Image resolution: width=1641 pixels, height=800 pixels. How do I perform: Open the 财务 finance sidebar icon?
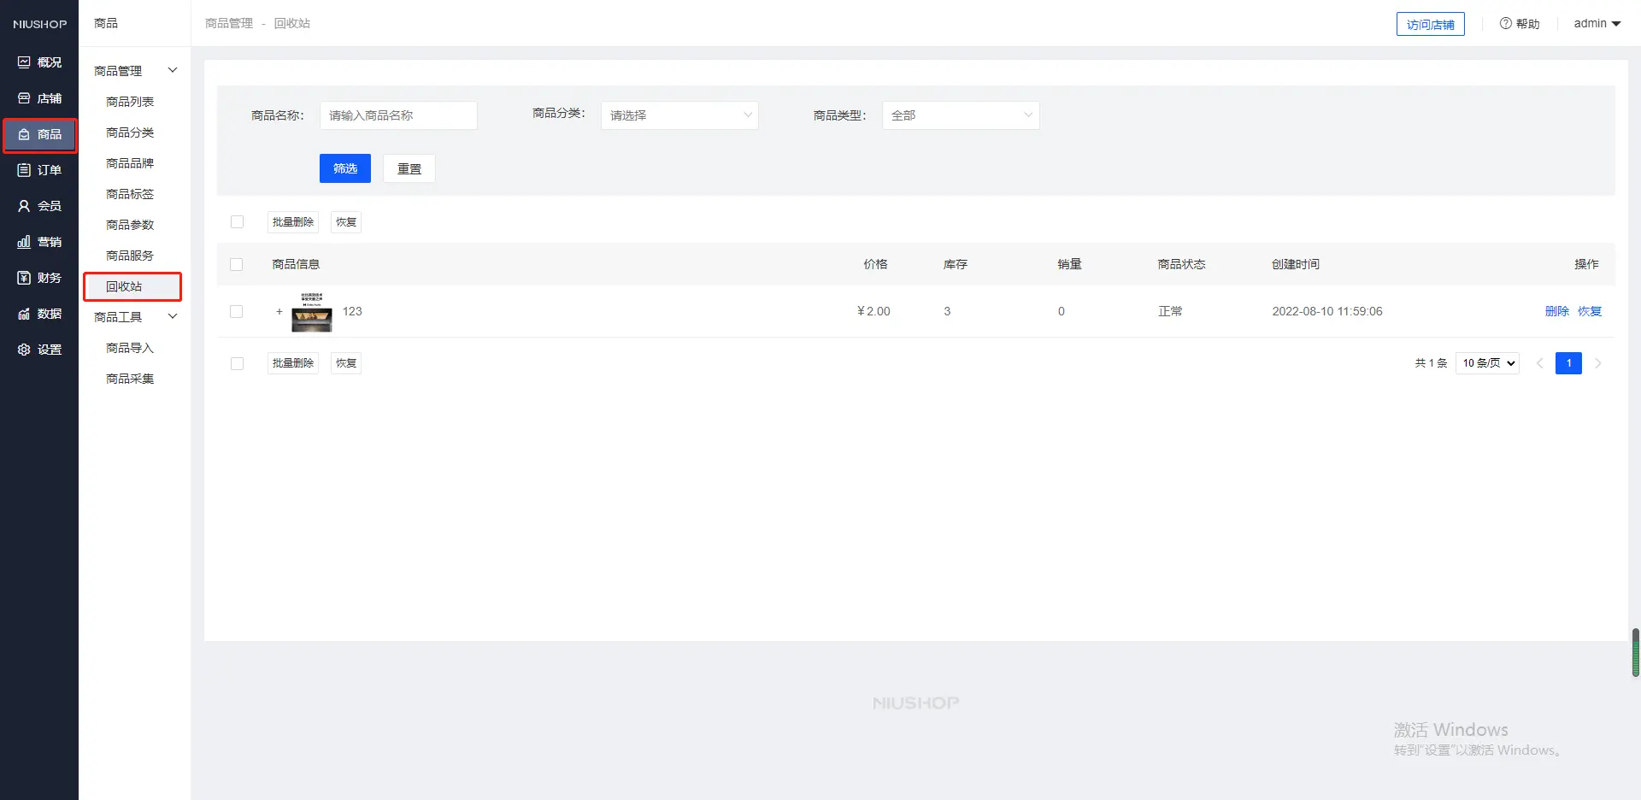[x=24, y=278]
